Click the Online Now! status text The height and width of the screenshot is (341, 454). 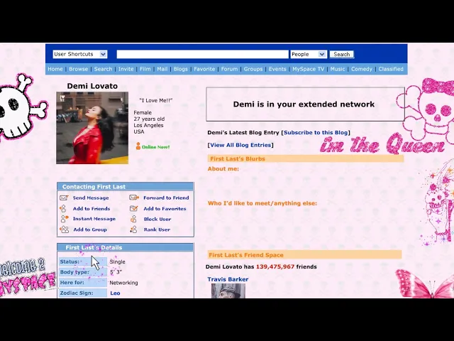156,147
